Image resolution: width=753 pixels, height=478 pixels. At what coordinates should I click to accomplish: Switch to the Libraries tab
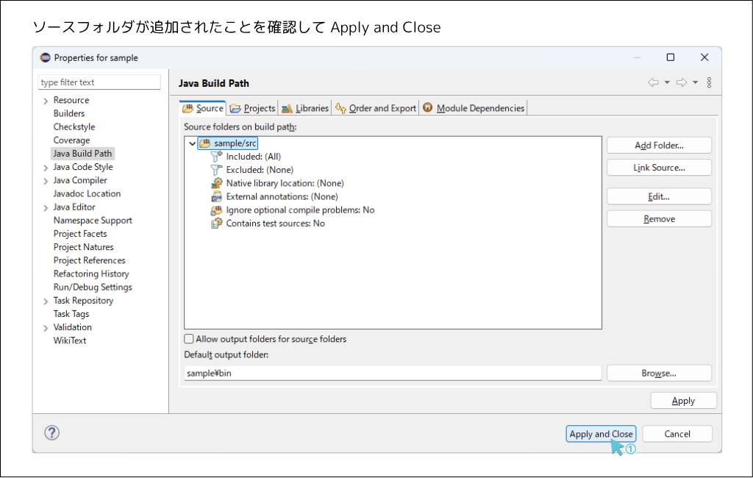tap(305, 108)
